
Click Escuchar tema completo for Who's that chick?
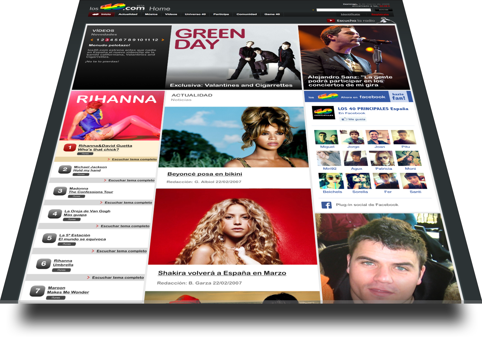point(134,159)
